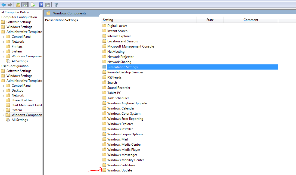Select the Microsoft Management Console folder
Image resolution: width=296 pixels, height=175 pixels.
(x=130, y=46)
